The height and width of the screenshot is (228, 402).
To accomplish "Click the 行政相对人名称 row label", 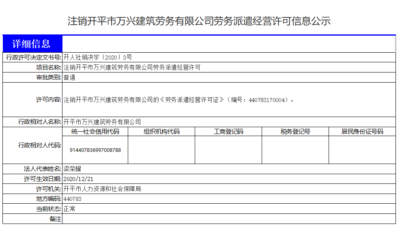I will point(39,122).
